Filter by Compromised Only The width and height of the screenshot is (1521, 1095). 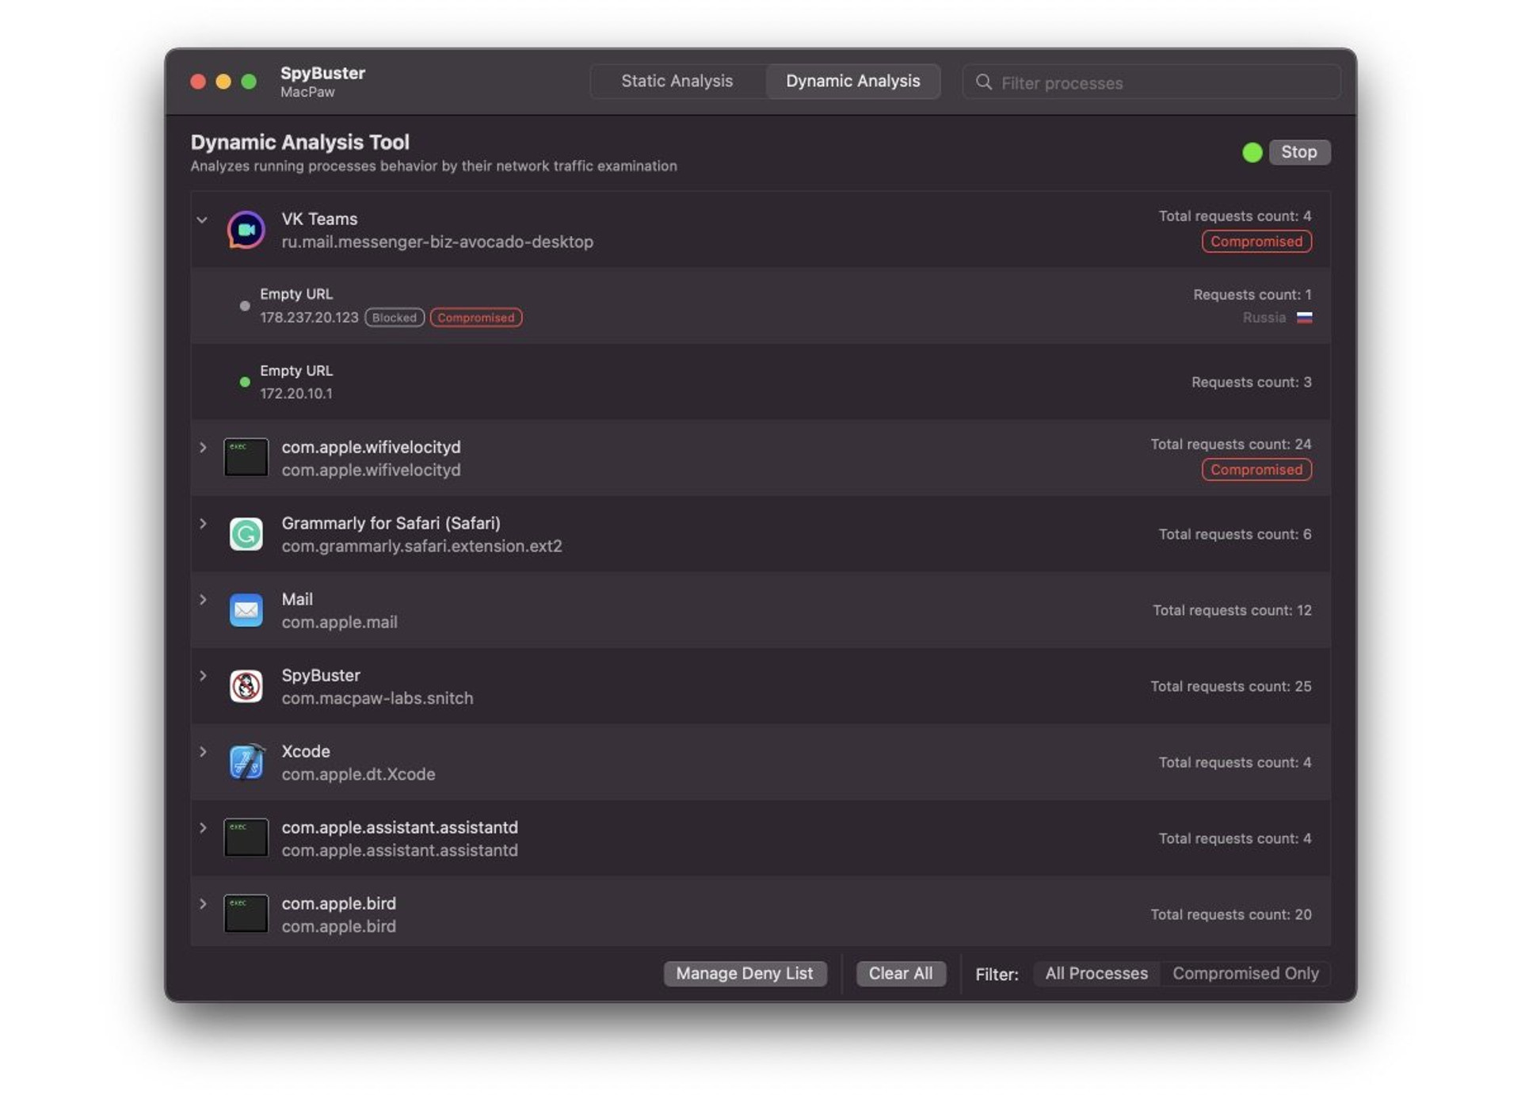coord(1245,973)
